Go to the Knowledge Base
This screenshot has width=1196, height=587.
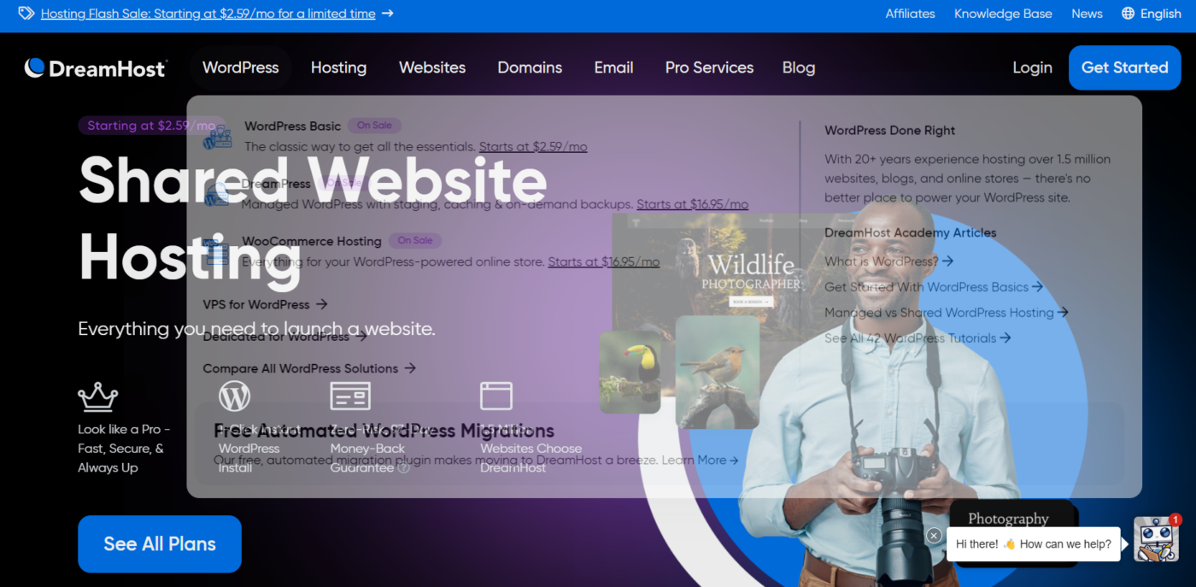click(1003, 14)
